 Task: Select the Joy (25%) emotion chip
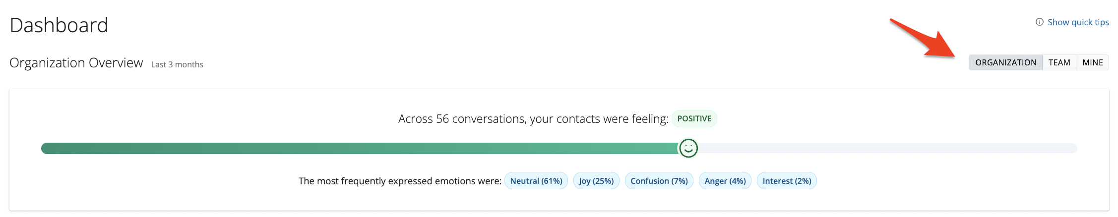(596, 181)
